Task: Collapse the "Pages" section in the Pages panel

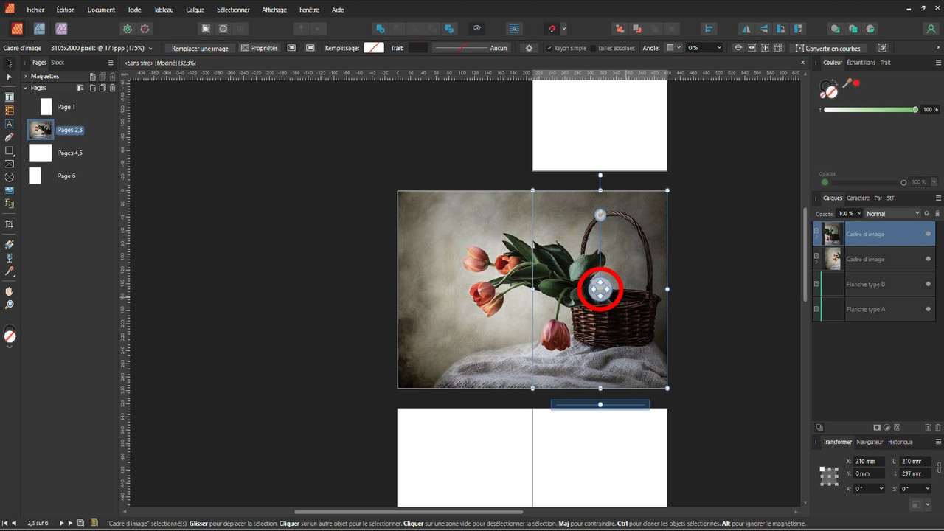Action: 25,88
